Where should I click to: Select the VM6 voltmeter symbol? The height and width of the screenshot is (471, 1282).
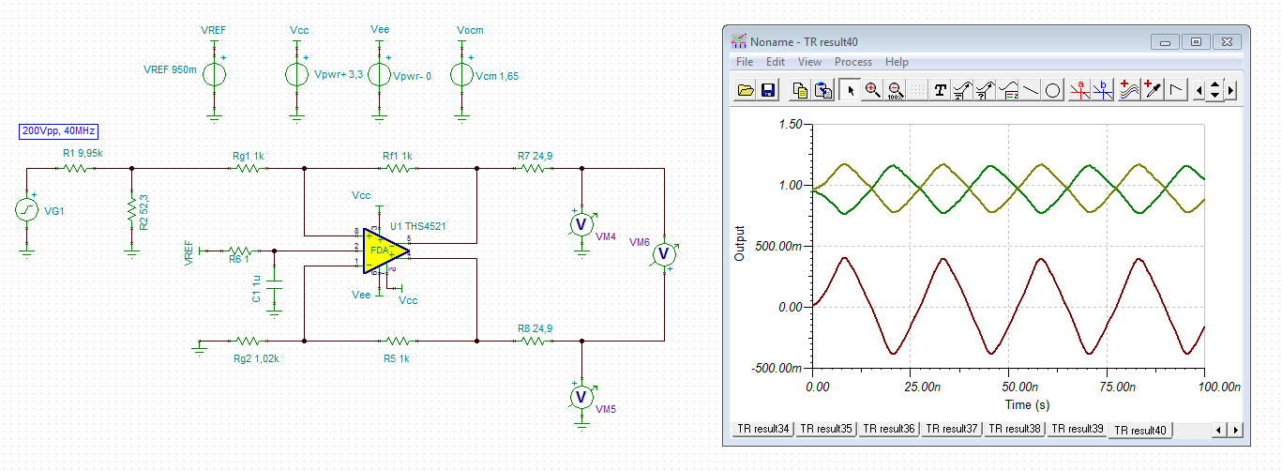point(664,253)
